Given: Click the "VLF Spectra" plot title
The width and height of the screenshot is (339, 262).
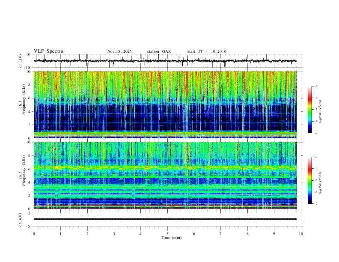Looking at the screenshot, I should tap(48, 51).
